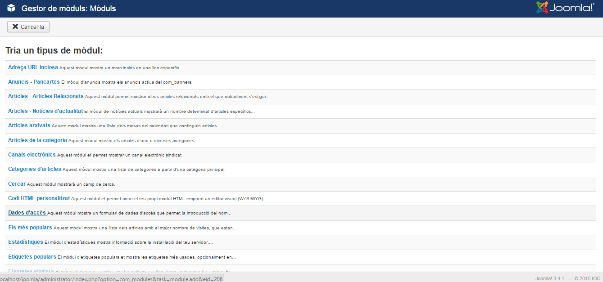Select the Dades d'accés module
Image resolution: width=603 pixels, height=282 pixels.
click(27, 213)
